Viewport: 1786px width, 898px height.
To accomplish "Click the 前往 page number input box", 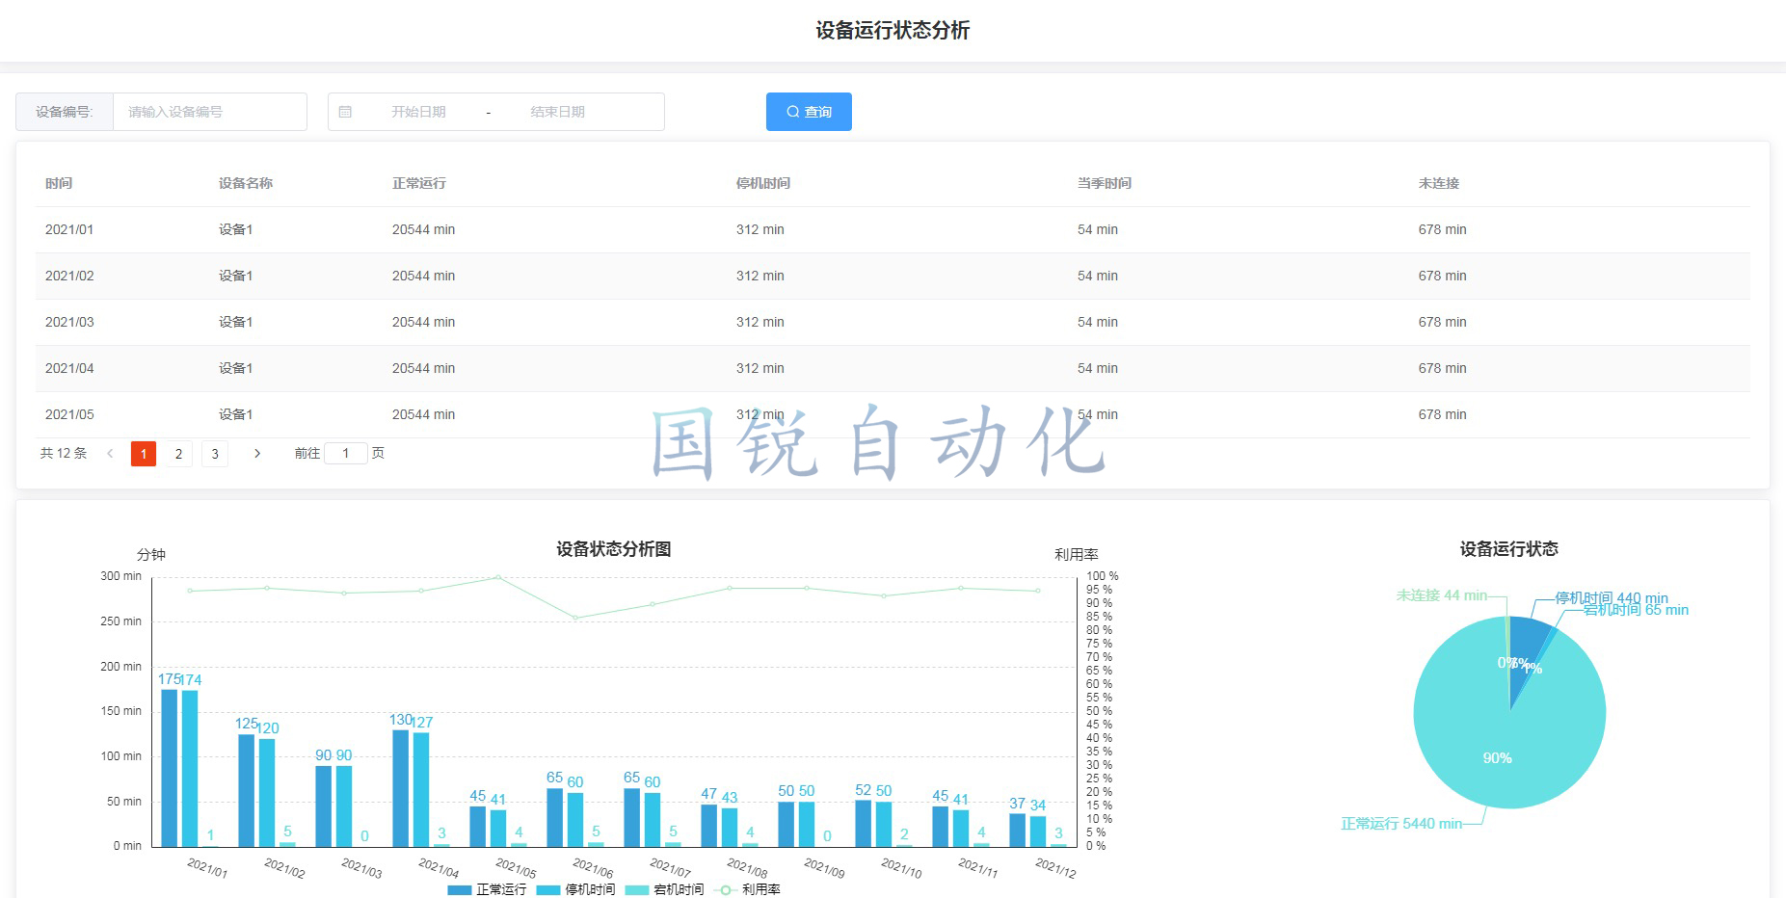I will pos(345,454).
